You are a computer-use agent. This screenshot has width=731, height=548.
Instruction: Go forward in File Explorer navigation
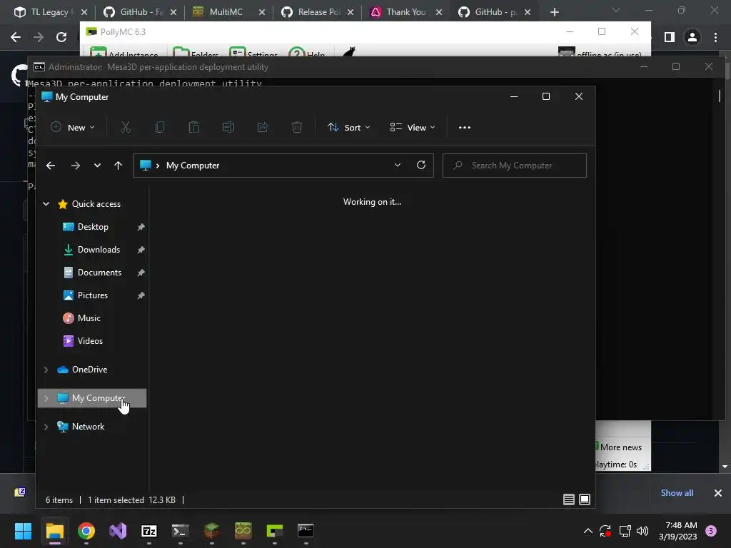(76, 166)
